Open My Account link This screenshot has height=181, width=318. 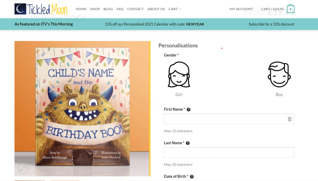click(x=241, y=9)
